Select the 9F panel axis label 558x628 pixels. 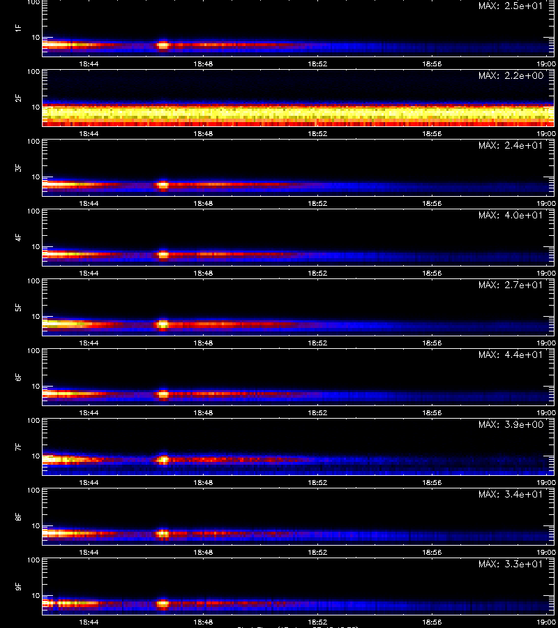pyautogui.click(x=18, y=586)
